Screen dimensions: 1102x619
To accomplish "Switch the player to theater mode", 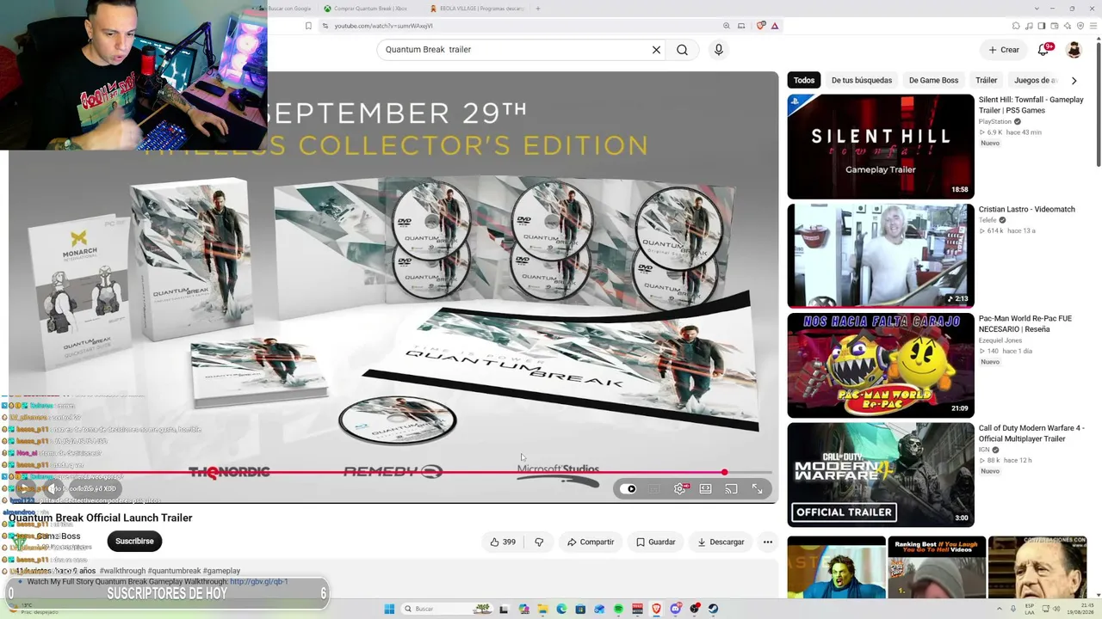I will point(705,489).
